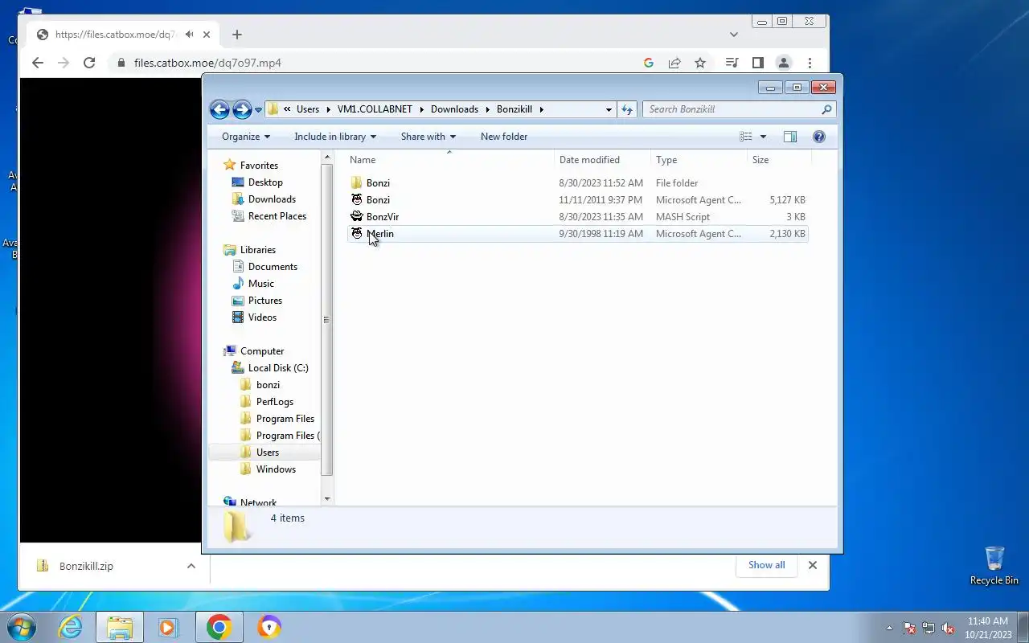Go back in Explorer navigation
The image size is (1029, 643).
219,109
